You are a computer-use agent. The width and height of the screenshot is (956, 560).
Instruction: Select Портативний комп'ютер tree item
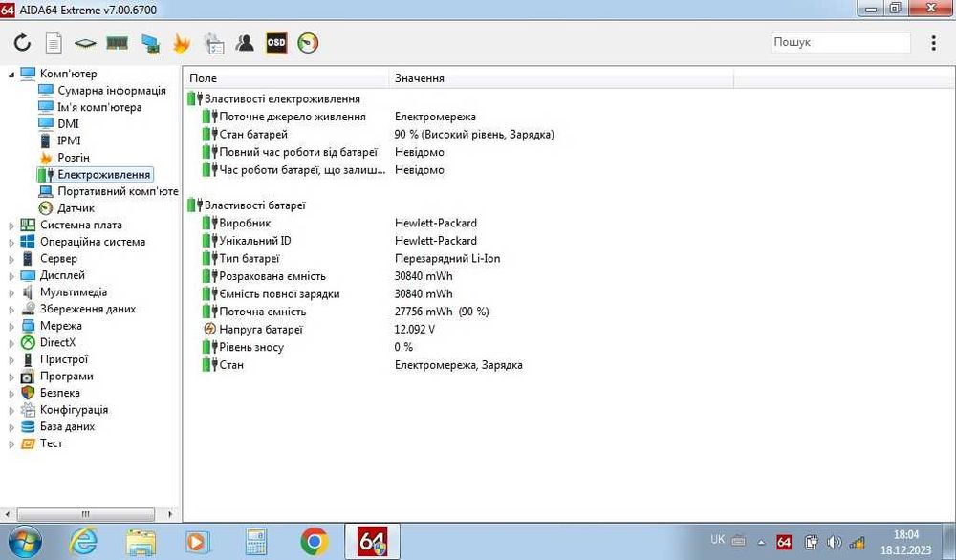tap(118, 191)
